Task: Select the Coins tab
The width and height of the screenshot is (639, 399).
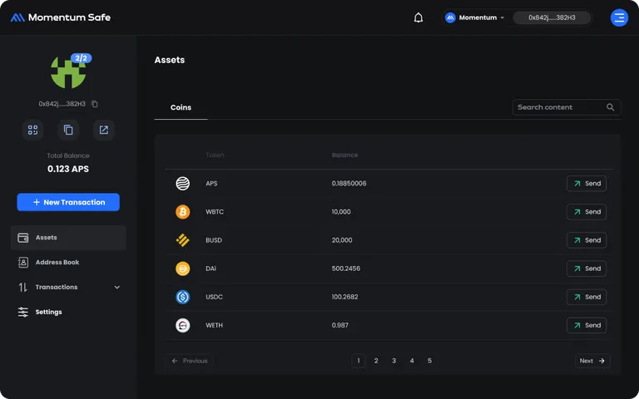Action: coord(181,107)
